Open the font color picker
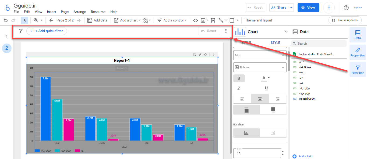Screen dimensions: 367x159 (265, 78)
